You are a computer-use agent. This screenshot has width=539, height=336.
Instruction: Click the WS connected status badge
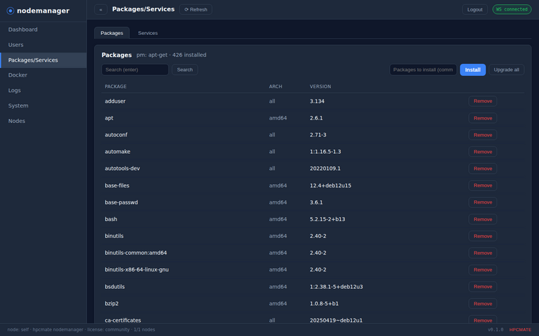[x=511, y=9]
